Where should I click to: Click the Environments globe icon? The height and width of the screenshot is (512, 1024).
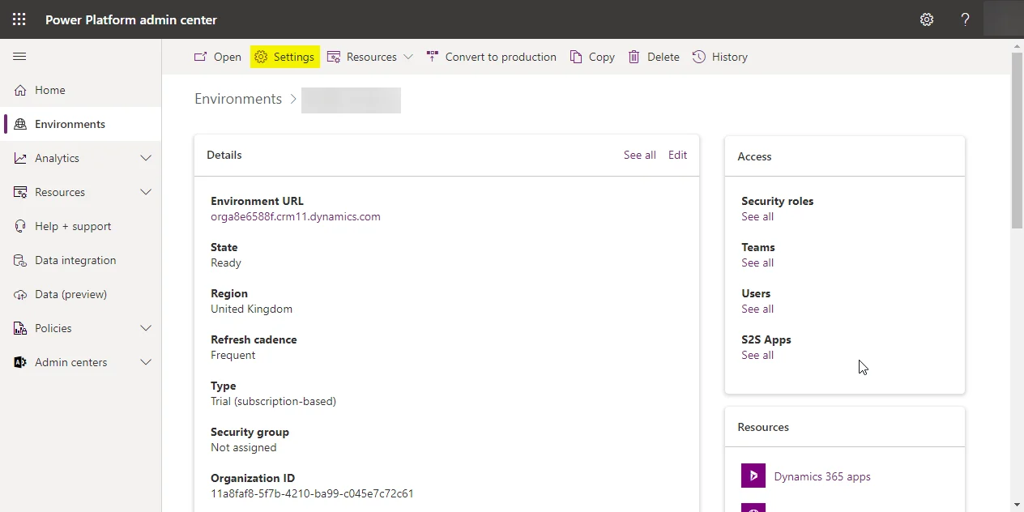click(x=20, y=124)
